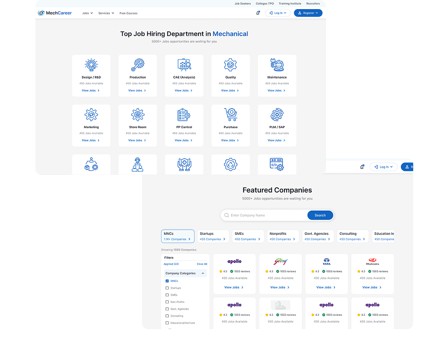Click the magnifier icon in company search
424x347 pixels.
click(x=227, y=215)
